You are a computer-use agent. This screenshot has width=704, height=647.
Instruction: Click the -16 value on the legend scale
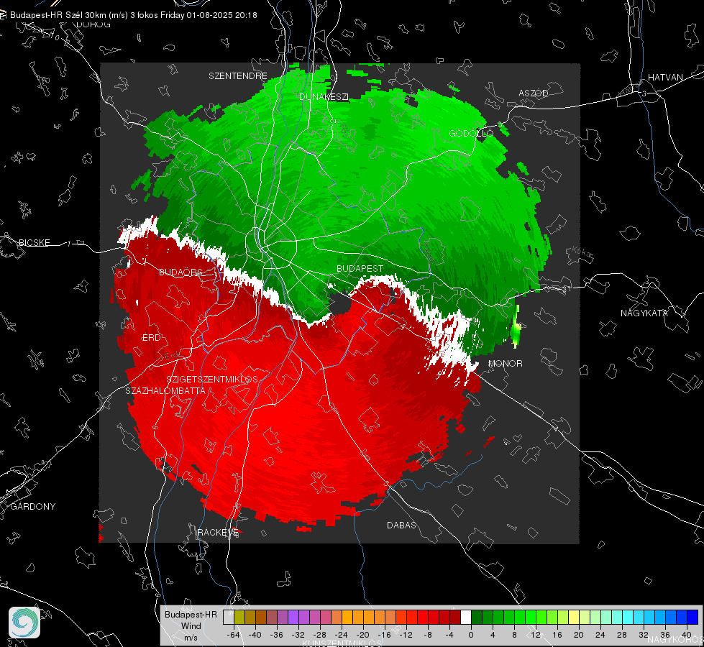384,635
